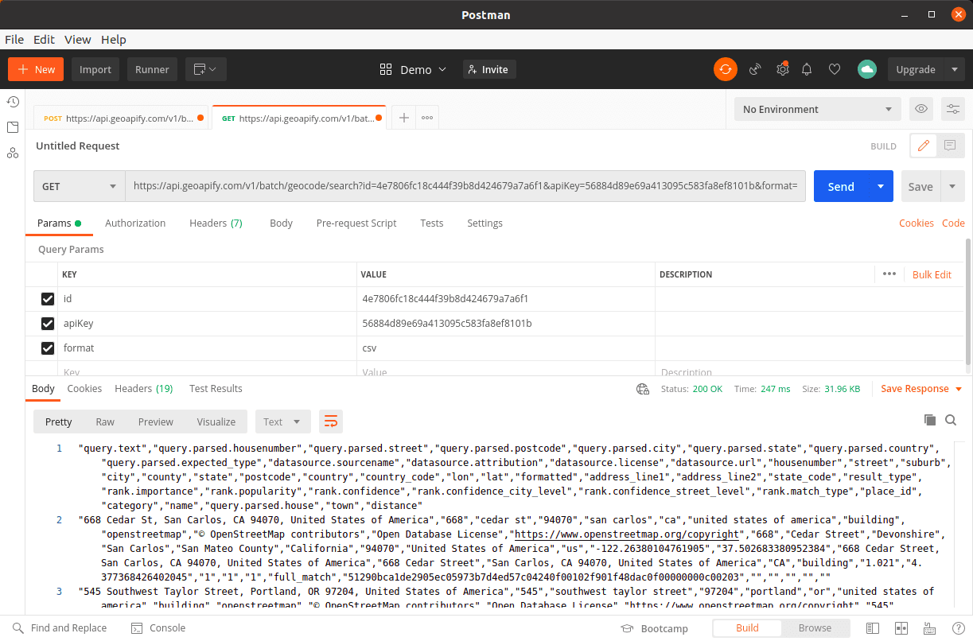Open the No Environment dropdown

point(817,109)
